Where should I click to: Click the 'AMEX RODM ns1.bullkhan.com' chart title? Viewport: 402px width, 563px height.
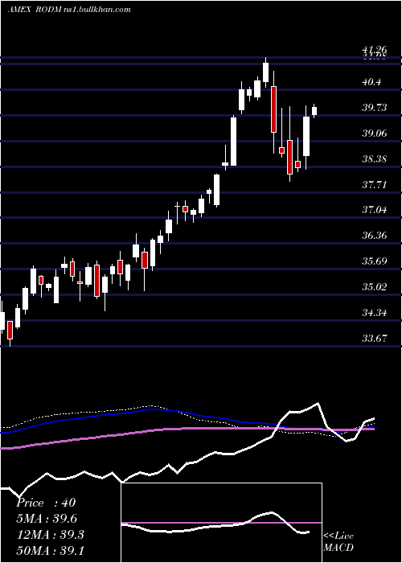click(69, 10)
